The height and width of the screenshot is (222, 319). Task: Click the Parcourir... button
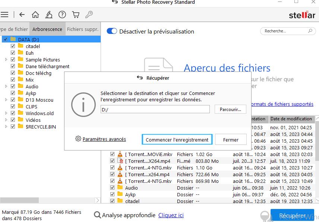click(x=230, y=109)
